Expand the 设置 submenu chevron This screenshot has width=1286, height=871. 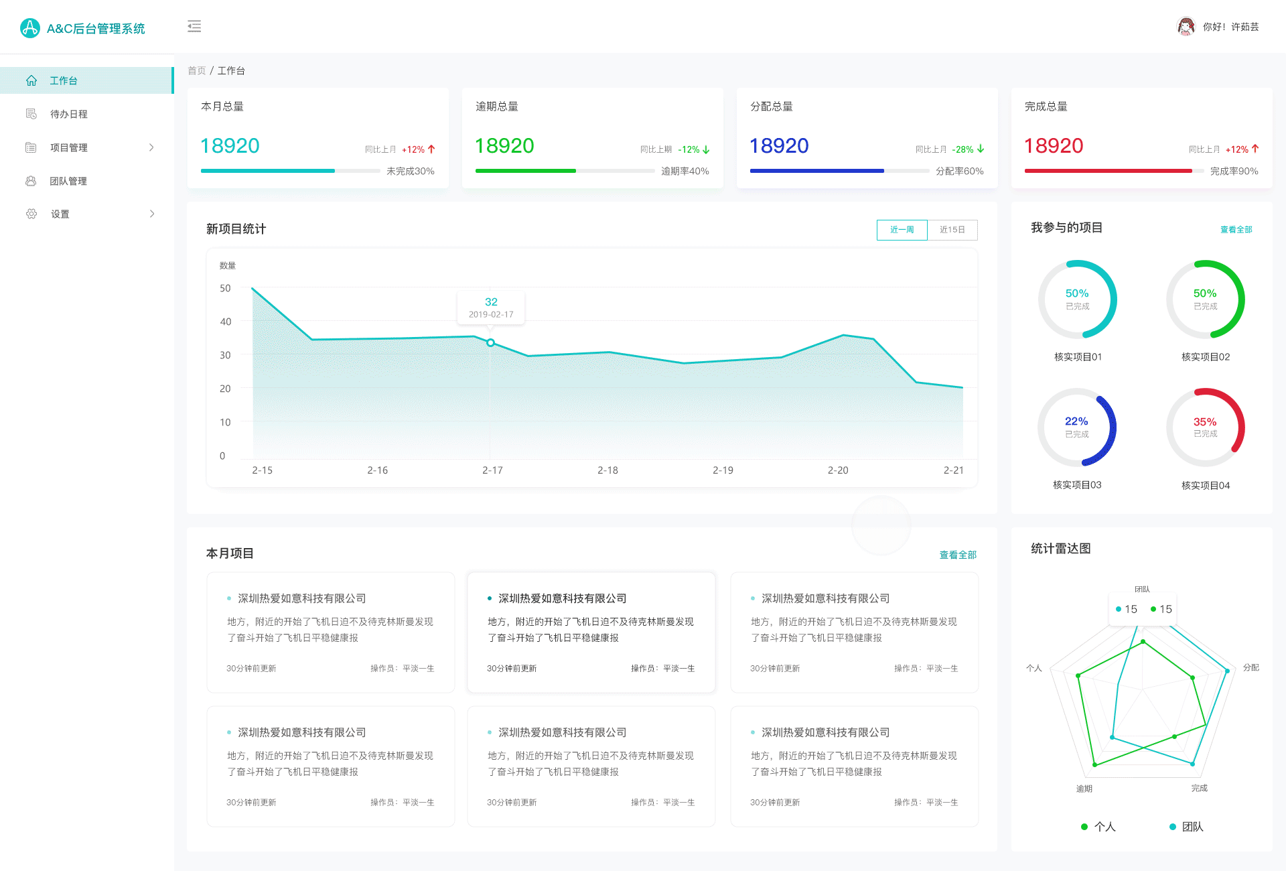click(151, 214)
